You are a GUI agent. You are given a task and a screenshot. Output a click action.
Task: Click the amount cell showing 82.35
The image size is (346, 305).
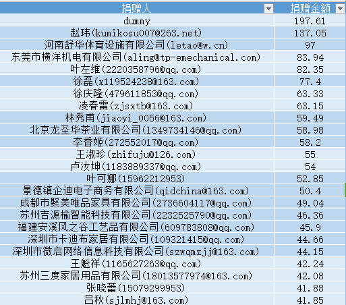[x=310, y=70]
